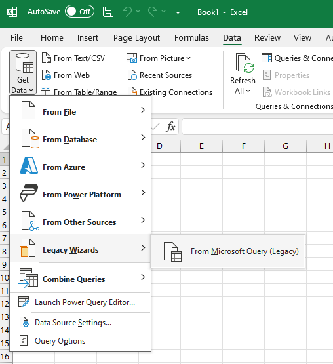
Task: Switch to the Formulas tab
Action: point(191,37)
